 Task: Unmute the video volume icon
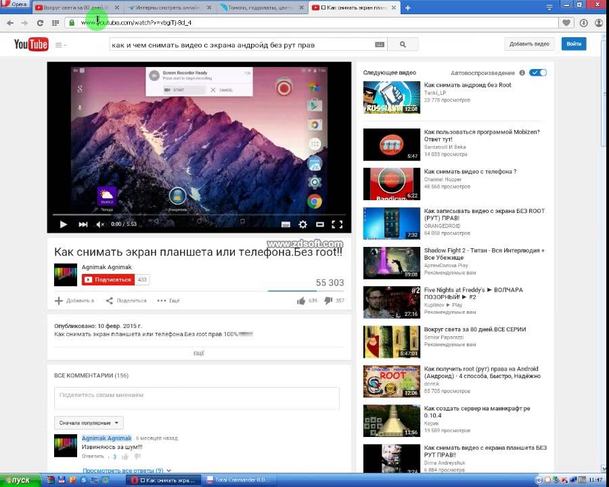[101, 225]
